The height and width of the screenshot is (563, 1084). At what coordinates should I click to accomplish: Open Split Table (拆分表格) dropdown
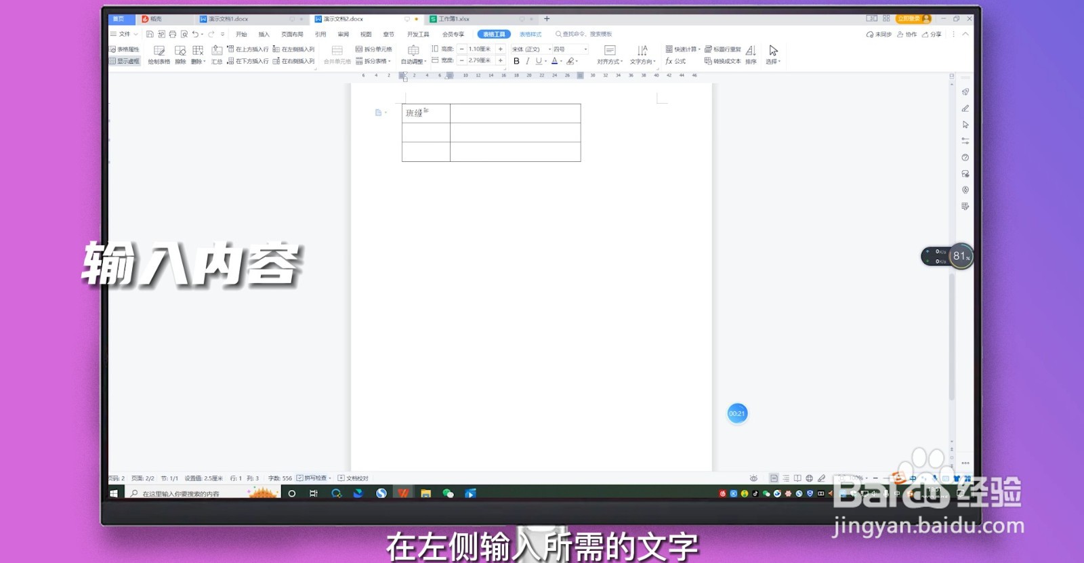point(373,61)
